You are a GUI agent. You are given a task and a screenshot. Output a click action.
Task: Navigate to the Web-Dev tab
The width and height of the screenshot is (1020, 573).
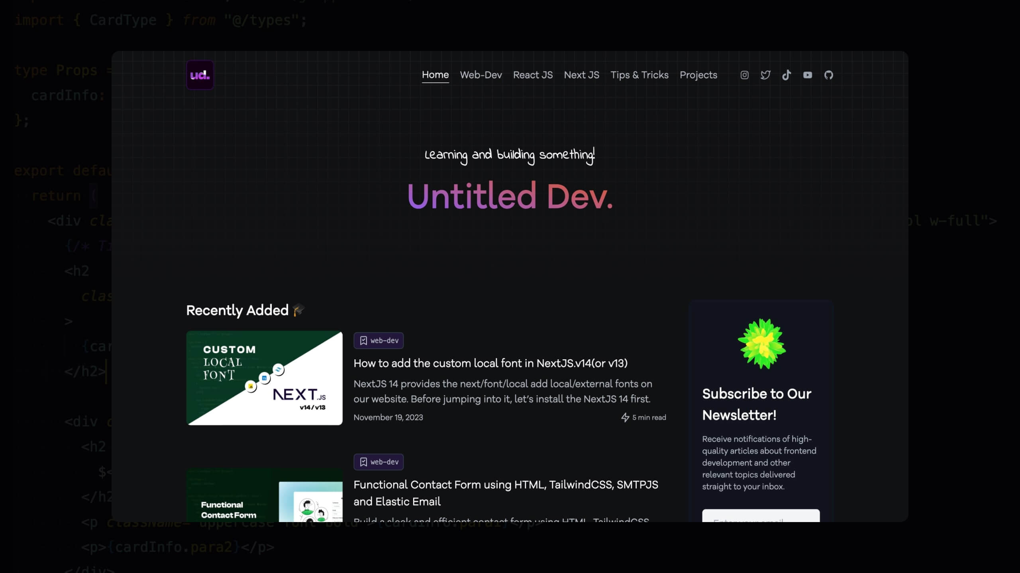coord(481,75)
